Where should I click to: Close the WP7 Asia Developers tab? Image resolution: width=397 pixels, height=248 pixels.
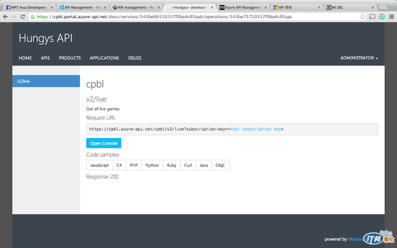(52, 7)
